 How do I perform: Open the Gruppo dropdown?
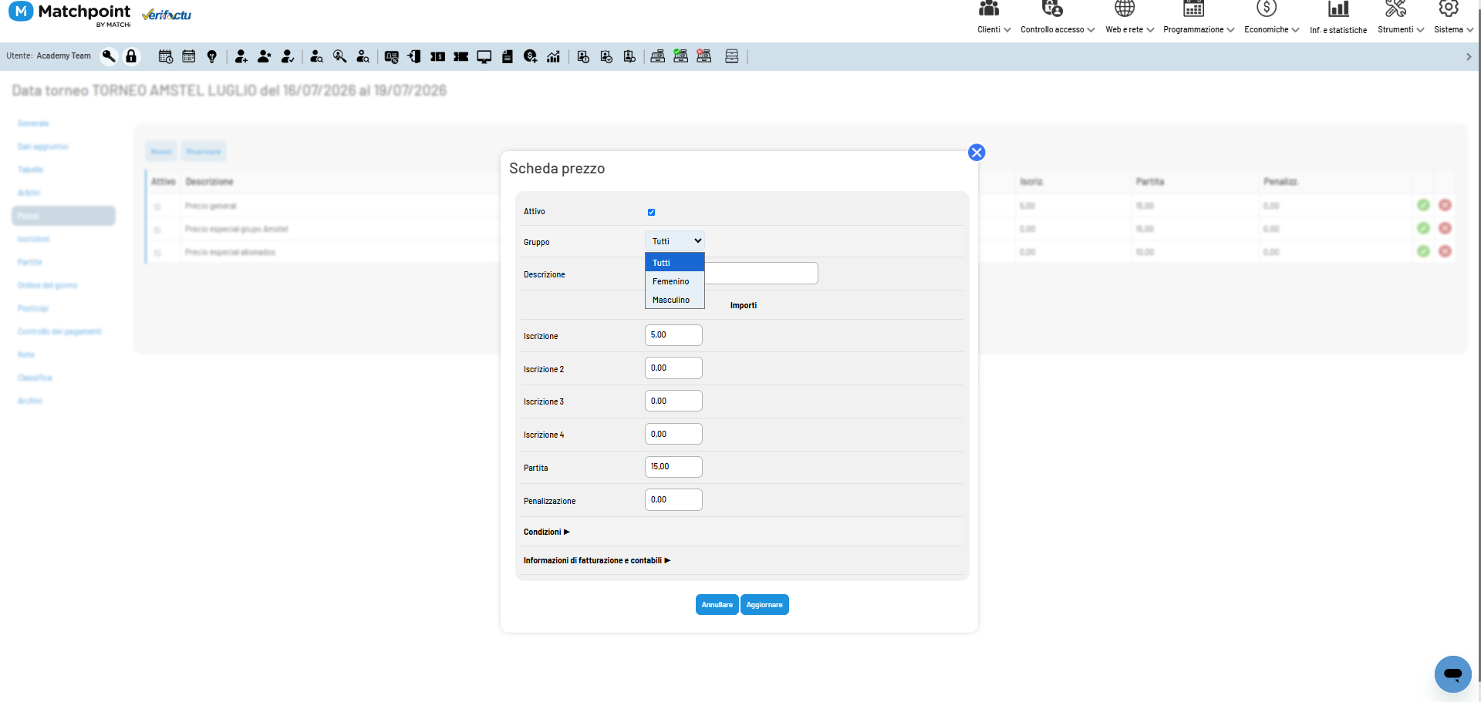click(x=675, y=241)
